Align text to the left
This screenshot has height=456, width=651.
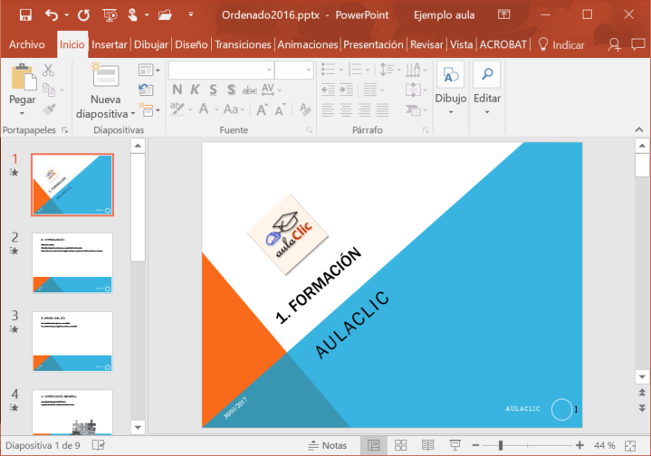click(328, 110)
